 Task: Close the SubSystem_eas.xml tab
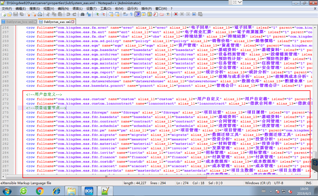[x=73, y=22]
